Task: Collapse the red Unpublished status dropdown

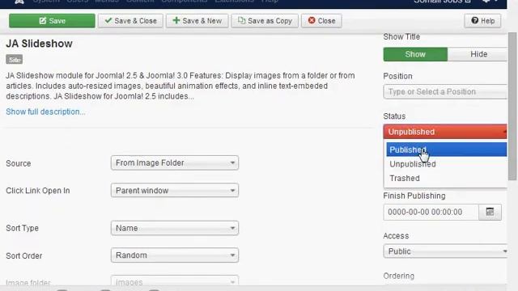Action: (x=445, y=132)
